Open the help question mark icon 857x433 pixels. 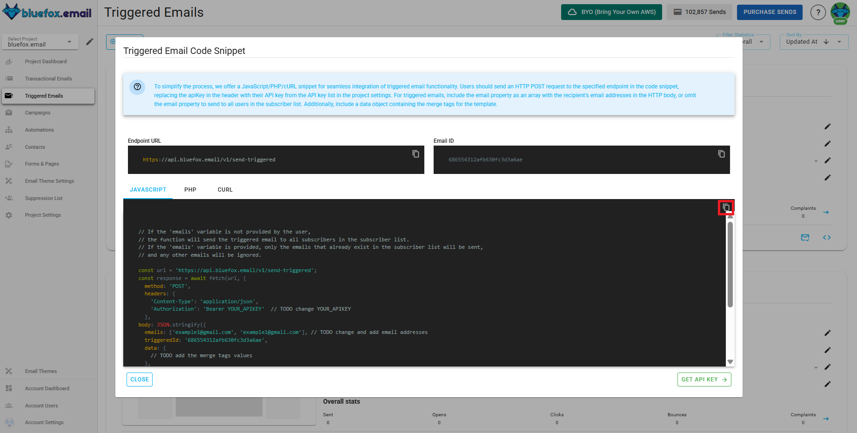tap(818, 12)
